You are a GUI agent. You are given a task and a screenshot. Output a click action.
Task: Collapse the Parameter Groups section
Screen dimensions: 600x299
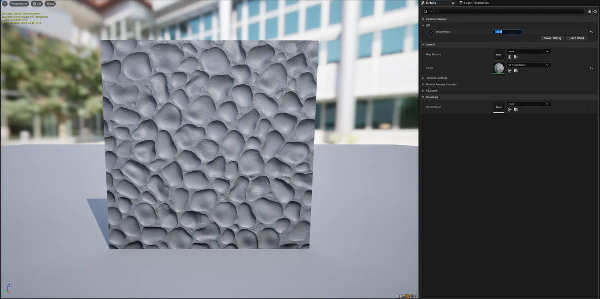pos(423,19)
